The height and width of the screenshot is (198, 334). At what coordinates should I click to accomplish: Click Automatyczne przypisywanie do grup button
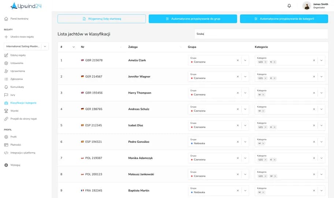tap(193, 19)
